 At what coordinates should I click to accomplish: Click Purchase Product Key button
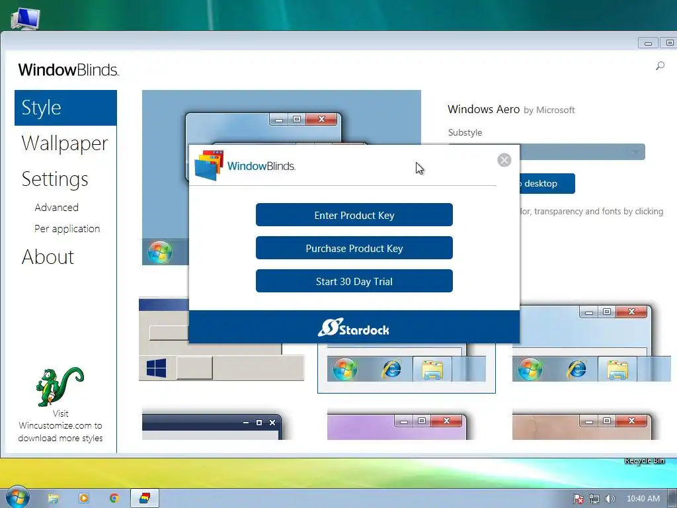pos(354,248)
